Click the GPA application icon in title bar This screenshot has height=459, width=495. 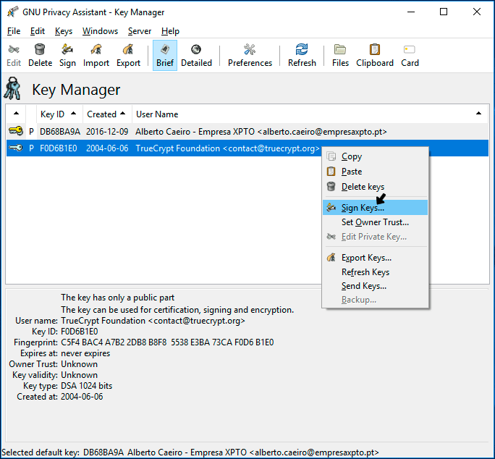tap(12, 12)
